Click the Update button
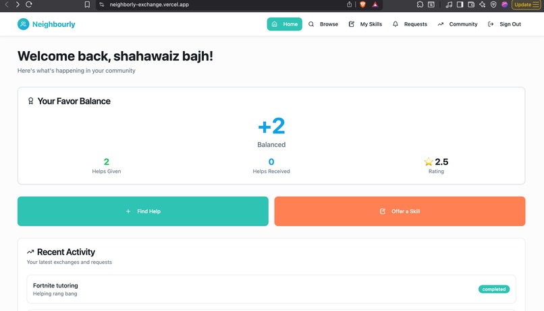544x311 pixels. point(526,5)
